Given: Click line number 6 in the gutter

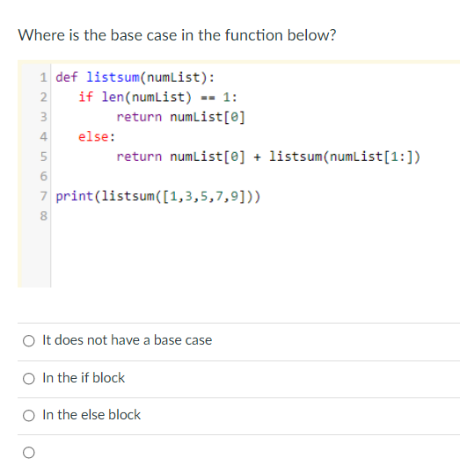Looking at the screenshot, I should (x=44, y=176).
